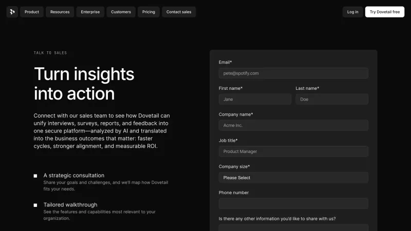This screenshot has width=411, height=231.
Task: Select Contact sales in navigation
Action: click(179, 12)
